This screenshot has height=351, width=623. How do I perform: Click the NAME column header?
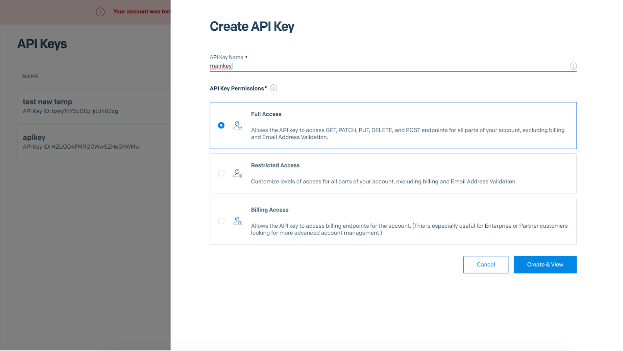point(30,77)
